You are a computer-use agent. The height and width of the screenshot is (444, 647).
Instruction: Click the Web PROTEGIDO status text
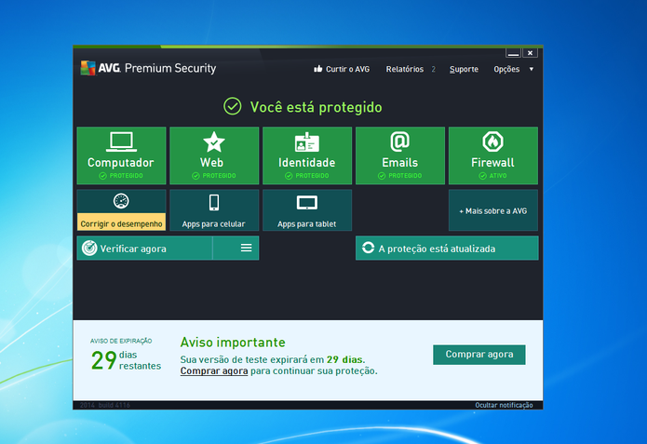pyautogui.click(x=219, y=175)
